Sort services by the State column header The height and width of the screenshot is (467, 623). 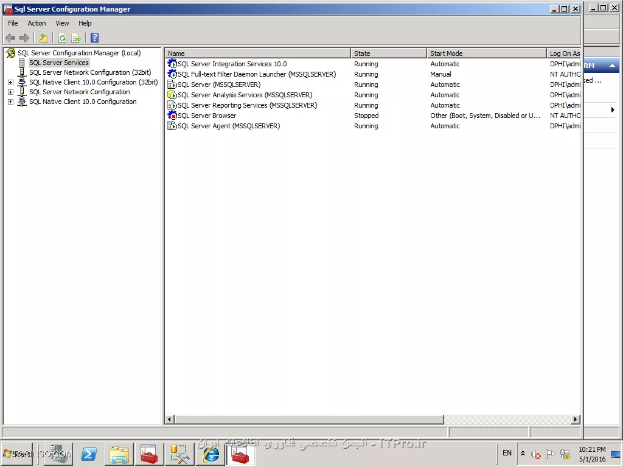pyautogui.click(x=388, y=54)
